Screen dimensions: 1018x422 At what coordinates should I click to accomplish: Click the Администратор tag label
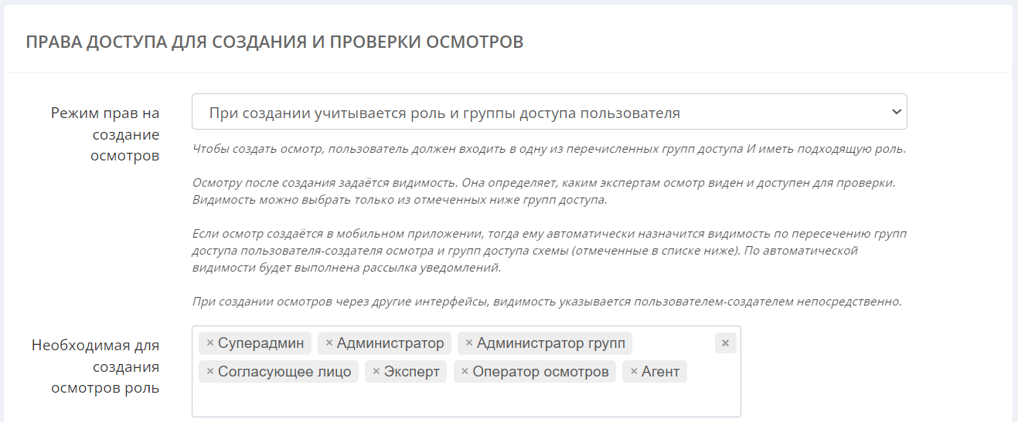[x=390, y=343]
